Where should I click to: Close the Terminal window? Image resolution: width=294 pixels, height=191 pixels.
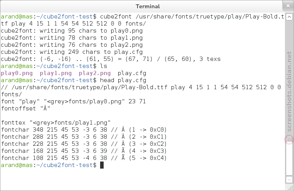tap(288, 6)
